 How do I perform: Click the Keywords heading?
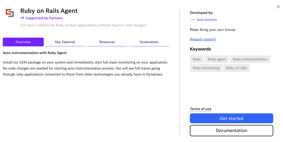click(x=200, y=49)
